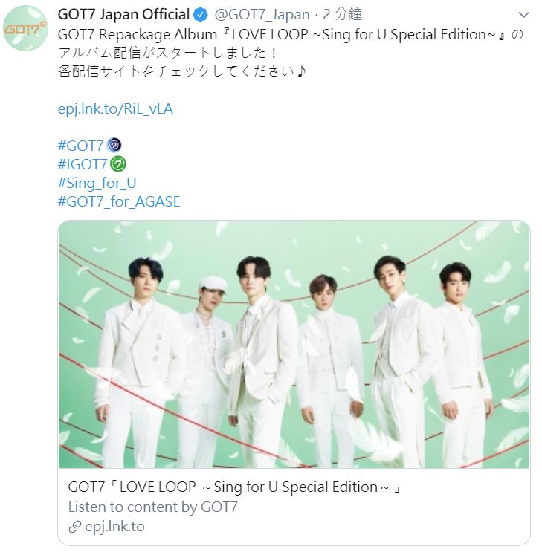Open the epj.lnk.to/RiL_vLA link
542x552 pixels.
tap(115, 108)
